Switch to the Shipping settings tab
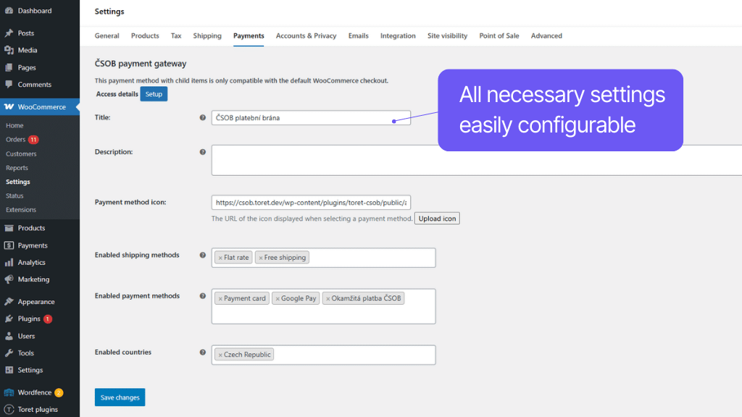This screenshot has height=417, width=742. tap(207, 36)
